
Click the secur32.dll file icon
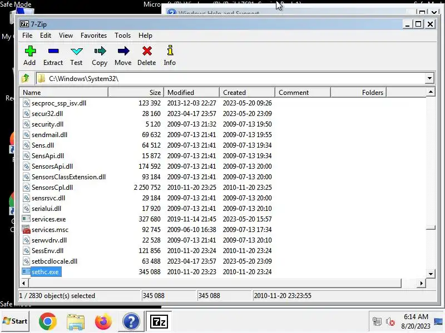(x=26, y=114)
